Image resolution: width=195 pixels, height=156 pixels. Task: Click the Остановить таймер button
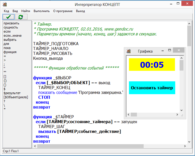(x=152, y=88)
